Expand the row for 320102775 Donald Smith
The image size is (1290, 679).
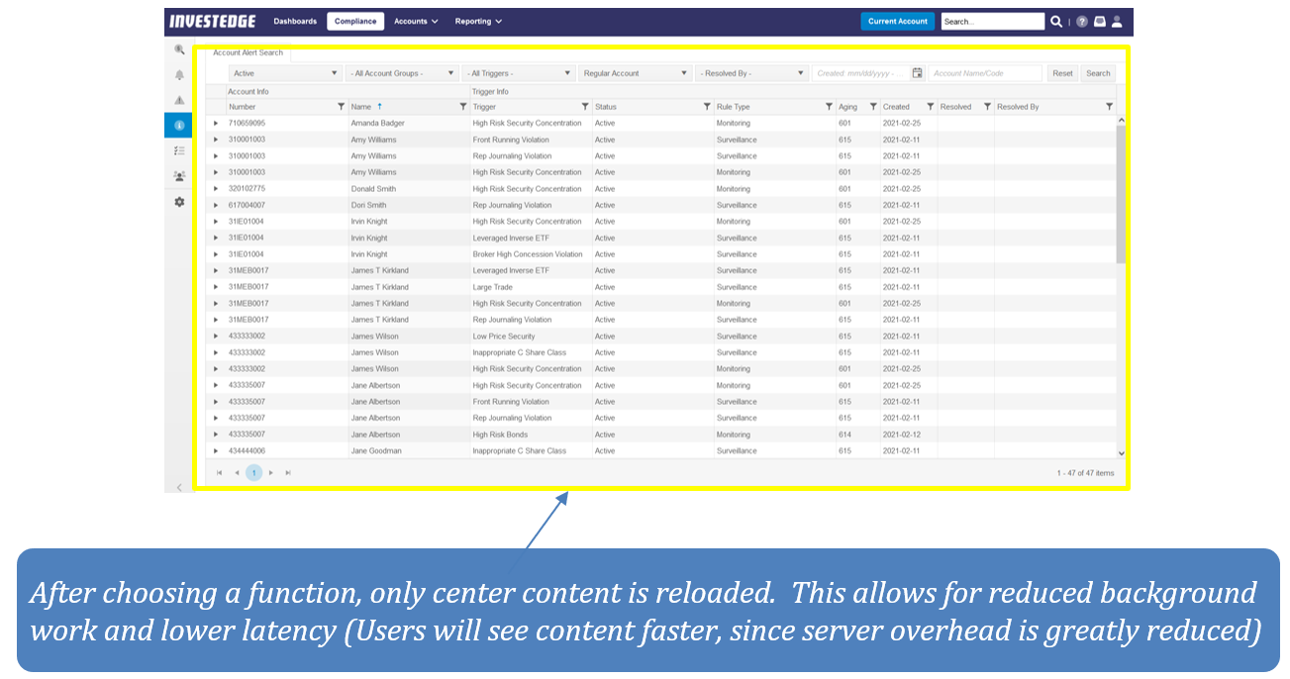click(216, 189)
